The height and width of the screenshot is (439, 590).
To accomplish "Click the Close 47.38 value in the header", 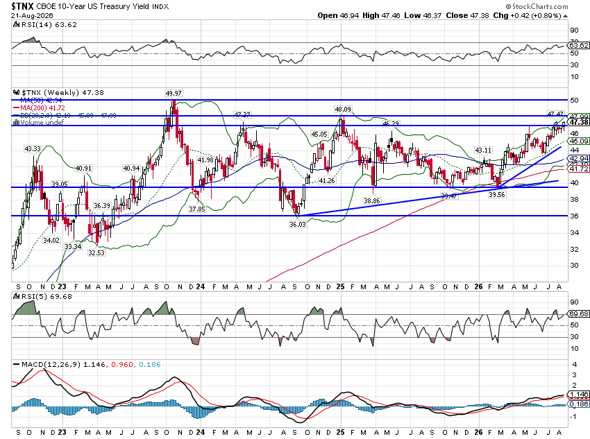I will tap(468, 15).
